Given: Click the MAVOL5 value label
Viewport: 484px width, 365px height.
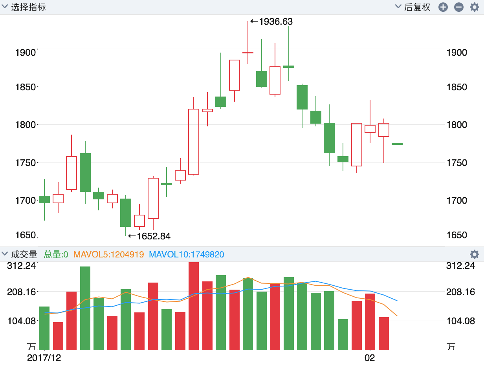Looking at the screenshot, I should (x=109, y=254).
